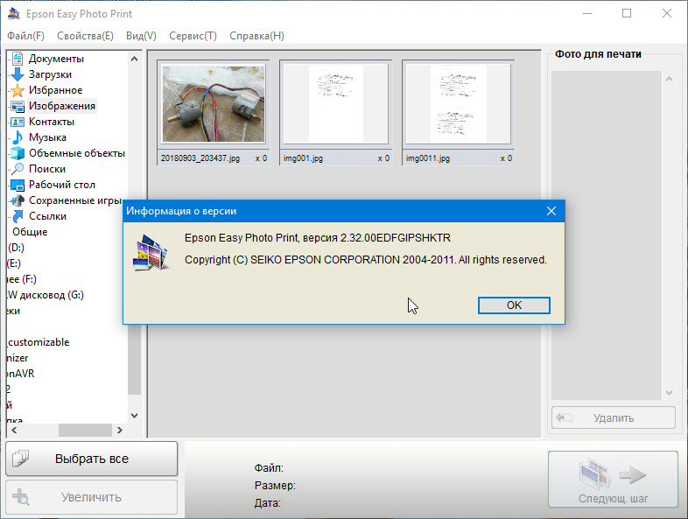The width and height of the screenshot is (688, 519).
Task: Select дисковод (G:) in the folder tree
Action: click(x=46, y=295)
